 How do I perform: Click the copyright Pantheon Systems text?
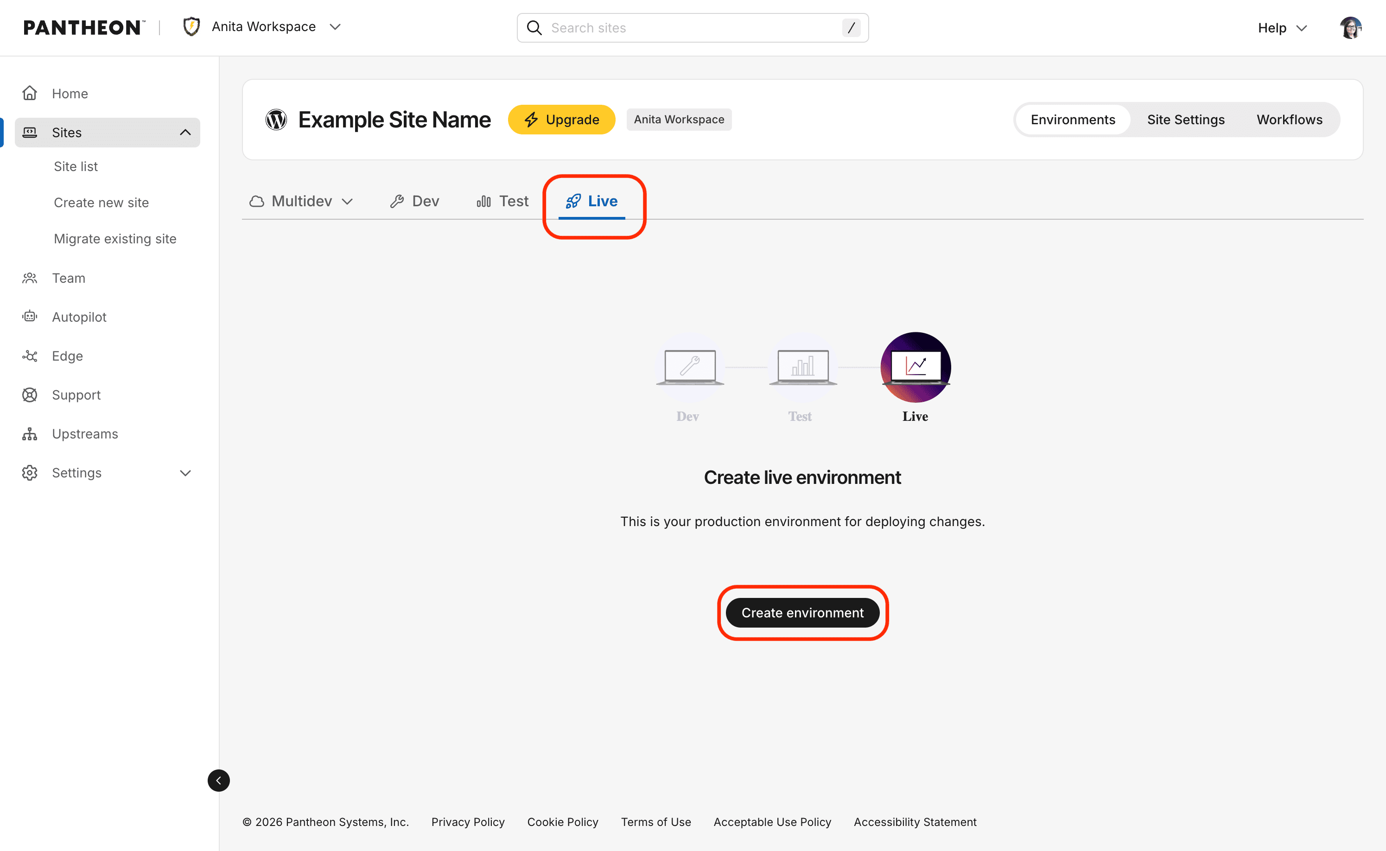[326, 822]
